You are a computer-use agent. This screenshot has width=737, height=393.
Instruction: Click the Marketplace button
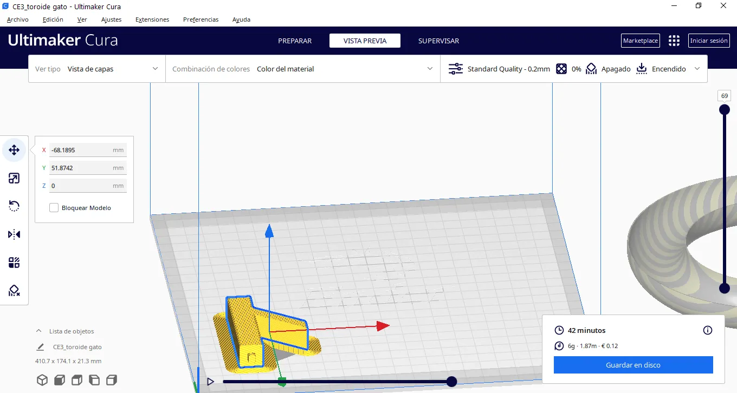click(640, 41)
